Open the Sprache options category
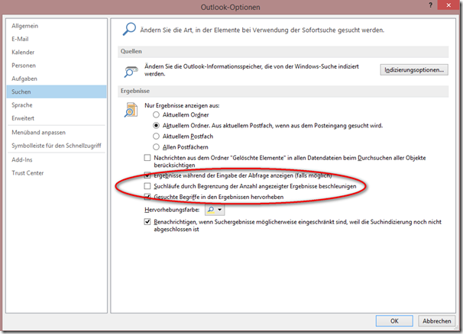 click(56, 105)
